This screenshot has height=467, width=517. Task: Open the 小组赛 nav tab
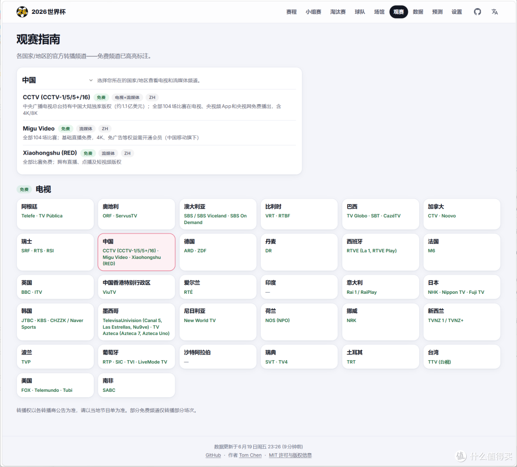click(x=313, y=12)
